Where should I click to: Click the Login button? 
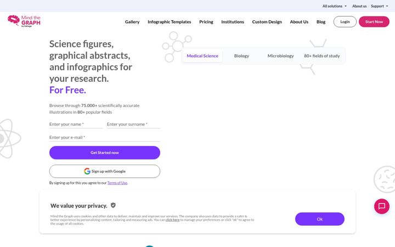pyautogui.click(x=345, y=21)
